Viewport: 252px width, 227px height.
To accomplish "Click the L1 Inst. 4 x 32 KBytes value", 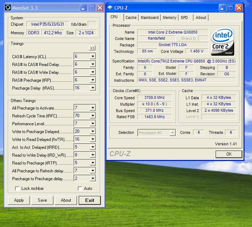I will click(219, 104).
